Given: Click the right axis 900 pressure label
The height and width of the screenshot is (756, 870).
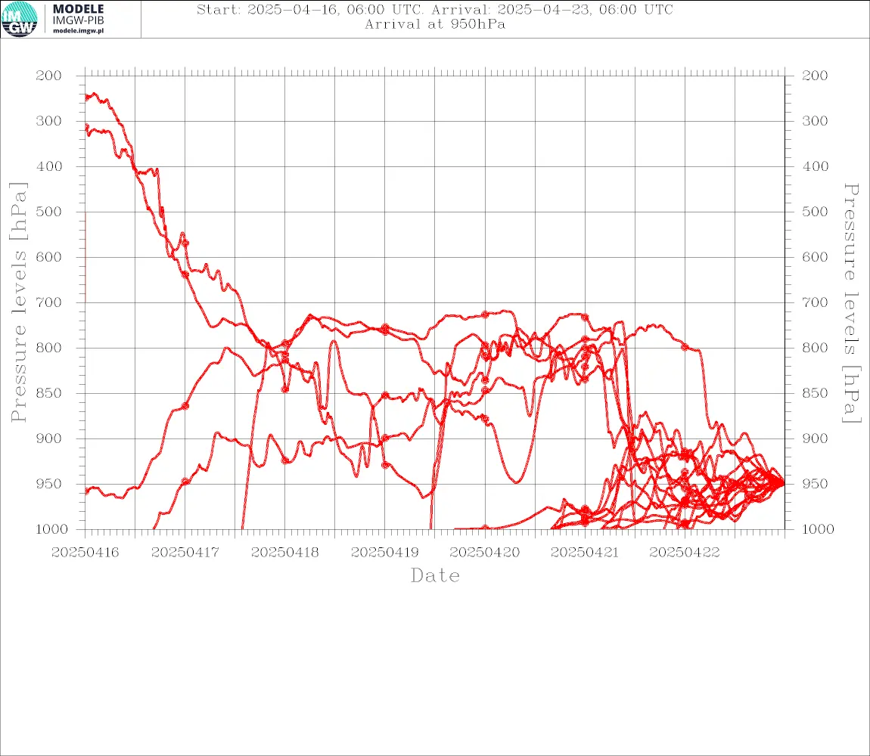Looking at the screenshot, I should pyautogui.click(x=815, y=438).
